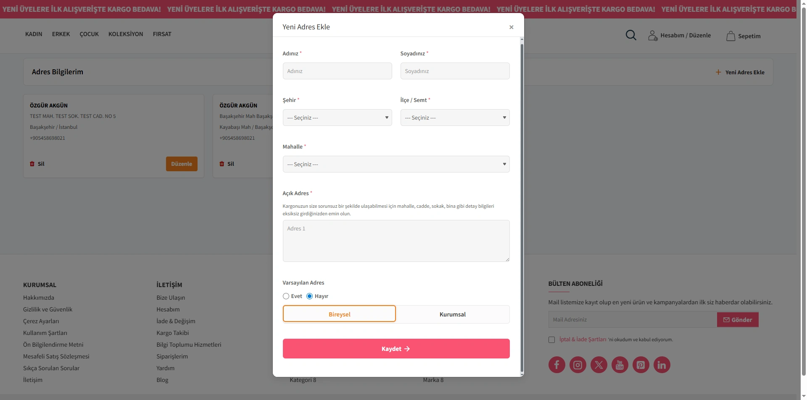Open the Facebook social icon
Viewport: 807px width, 400px height.
pos(556,365)
